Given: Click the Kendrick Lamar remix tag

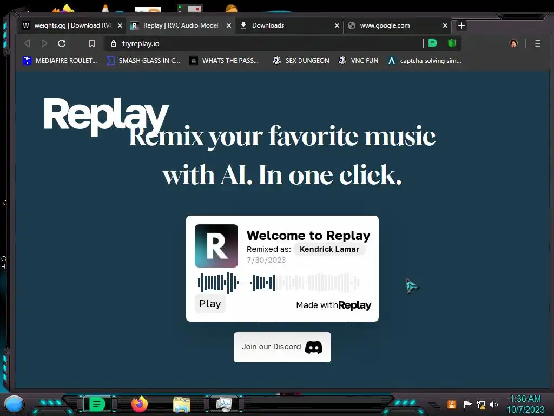Looking at the screenshot, I should click(329, 249).
